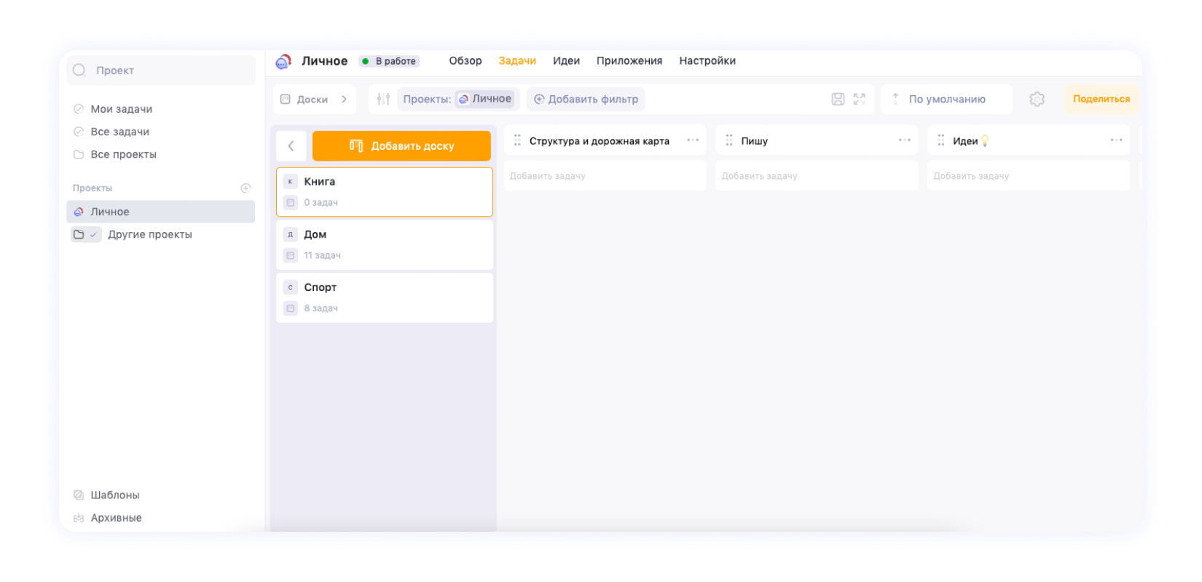This screenshot has height=582, width=1202.
Task: Click the Поделиться button
Action: point(1101,99)
